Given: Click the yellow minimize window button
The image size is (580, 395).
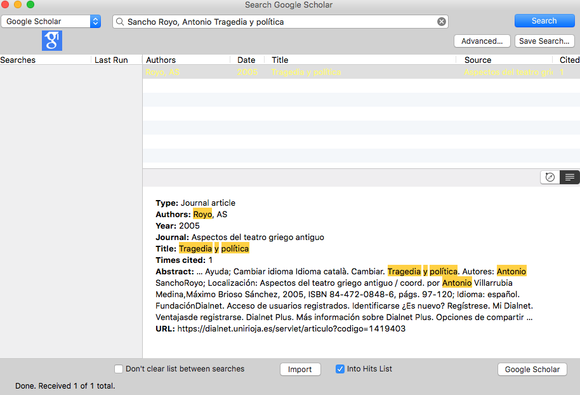Looking at the screenshot, I should coord(18,4).
